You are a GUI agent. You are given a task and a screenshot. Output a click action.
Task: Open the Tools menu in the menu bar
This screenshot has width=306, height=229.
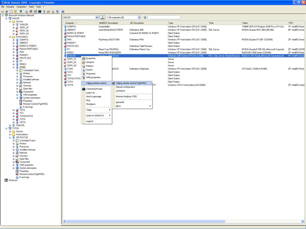(39, 6)
